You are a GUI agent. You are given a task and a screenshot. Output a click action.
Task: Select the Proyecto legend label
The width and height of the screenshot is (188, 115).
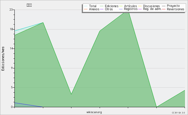pos(173,6)
